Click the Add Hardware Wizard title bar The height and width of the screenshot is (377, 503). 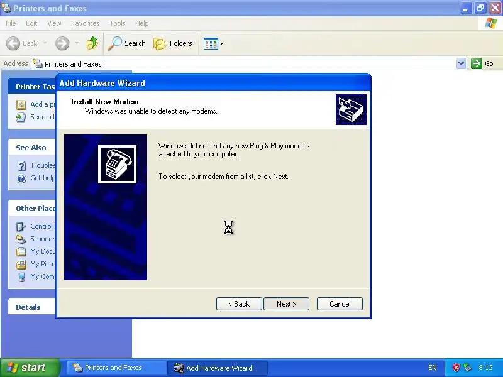[x=213, y=83]
